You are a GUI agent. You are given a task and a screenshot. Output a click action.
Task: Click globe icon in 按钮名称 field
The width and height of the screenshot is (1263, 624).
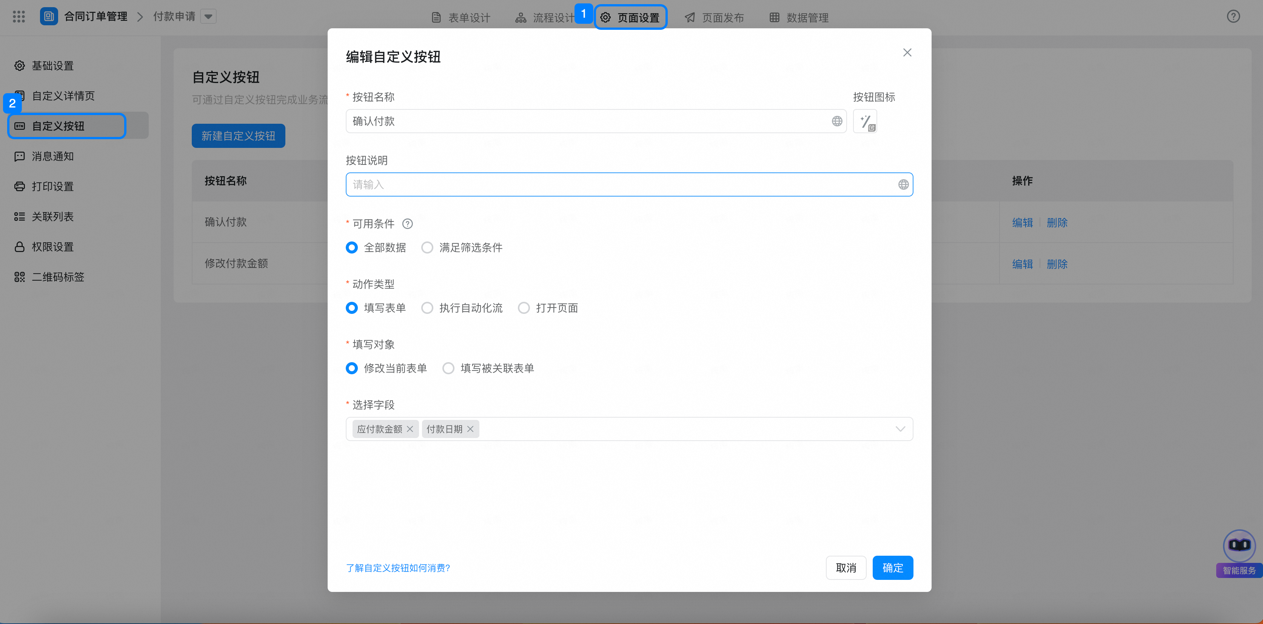[837, 121]
